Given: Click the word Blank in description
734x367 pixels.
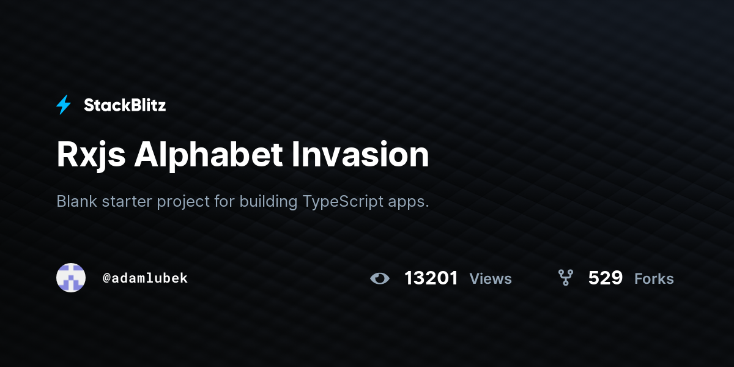Looking at the screenshot, I should coord(76,201).
